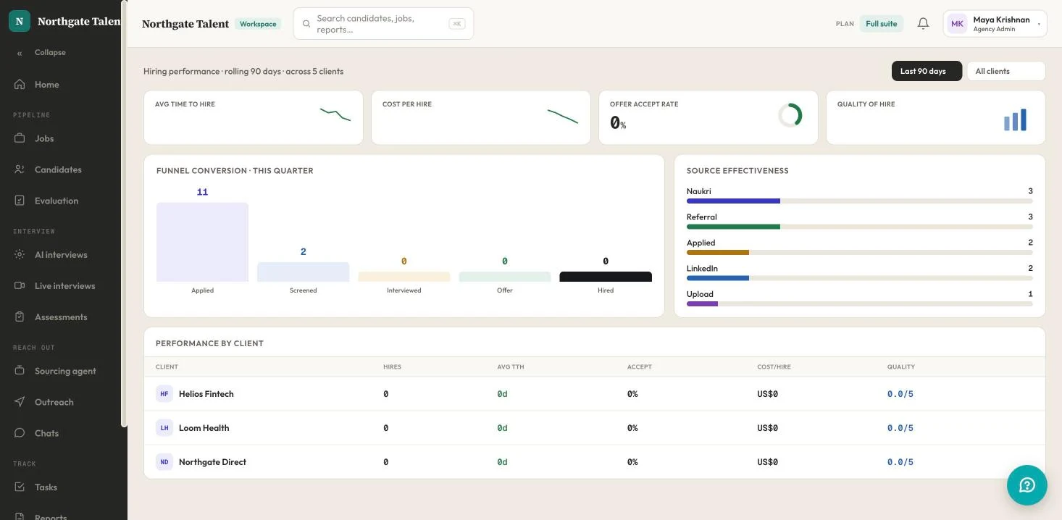Screen dimensions: 1062x520
Task: Click the Chats bubble icon
Action: coord(20,433)
